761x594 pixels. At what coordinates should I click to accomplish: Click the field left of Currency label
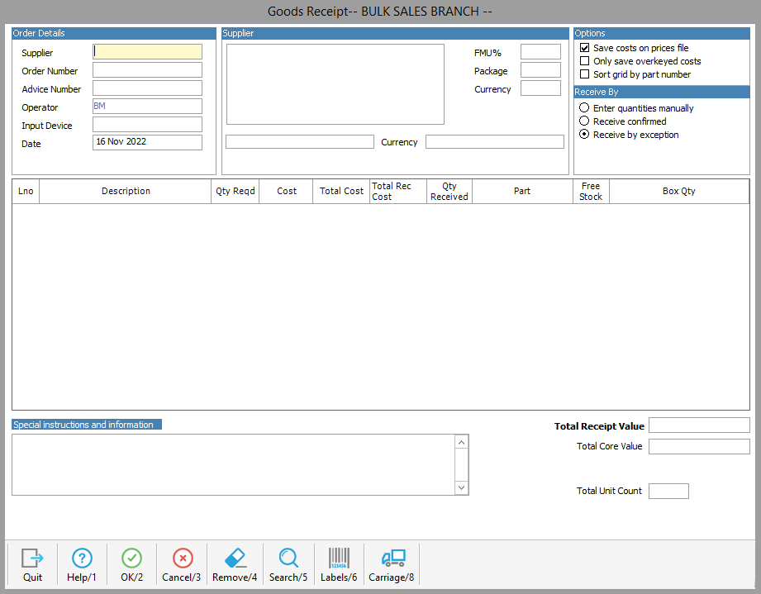click(300, 142)
